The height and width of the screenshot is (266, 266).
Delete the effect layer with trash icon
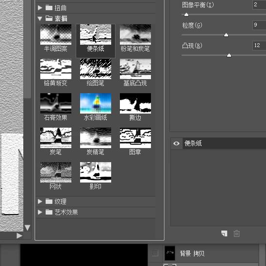click(x=236, y=233)
